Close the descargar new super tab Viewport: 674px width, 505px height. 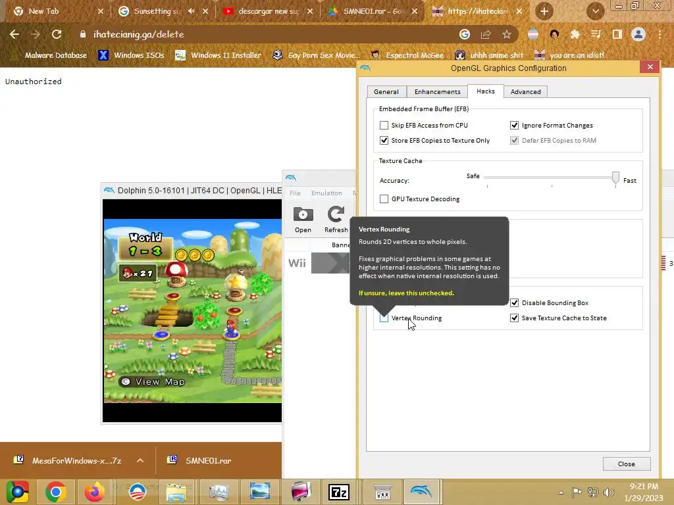tap(310, 11)
